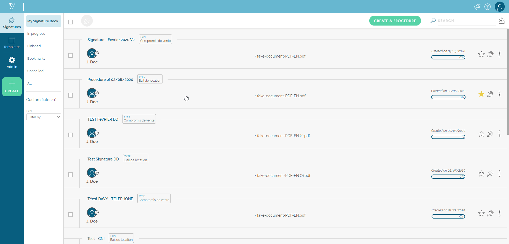This screenshot has height=244, width=509.
Task: Go to Signatures section in sidebar
Action: [12, 23]
